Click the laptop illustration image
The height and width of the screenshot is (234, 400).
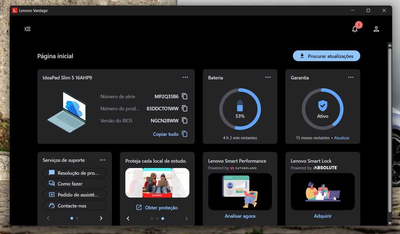(67, 112)
